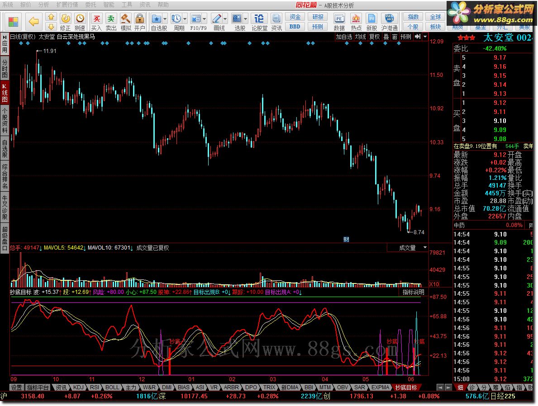Click the 加自选 button

point(344,37)
